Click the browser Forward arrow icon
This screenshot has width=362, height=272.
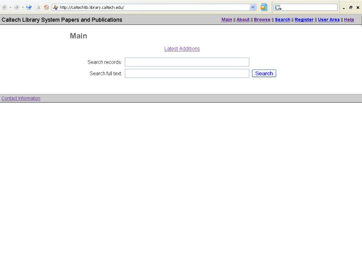[x=16, y=7]
